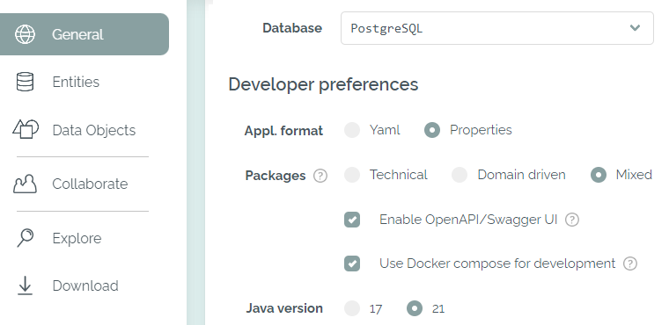Open help tooltip for Packages
The image size is (669, 325).
click(x=320, y=176)
